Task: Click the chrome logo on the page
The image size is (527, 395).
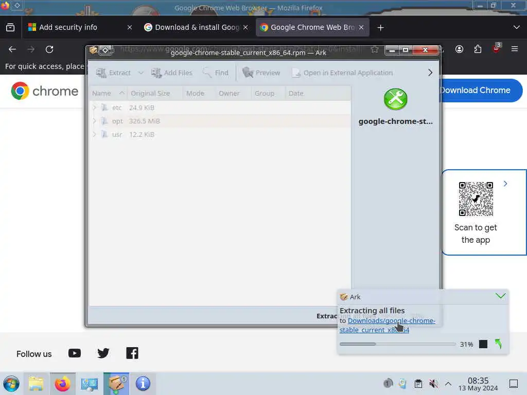Action: point(45,91)
